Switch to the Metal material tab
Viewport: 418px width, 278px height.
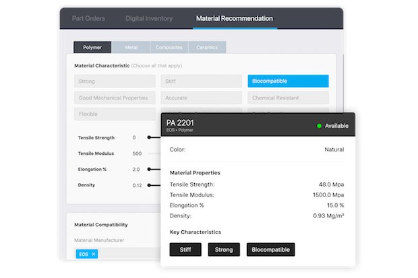click(131, 47)
